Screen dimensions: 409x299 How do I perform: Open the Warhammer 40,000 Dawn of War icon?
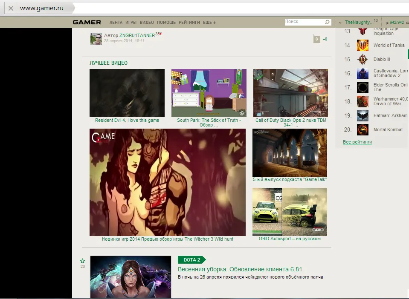363,101
